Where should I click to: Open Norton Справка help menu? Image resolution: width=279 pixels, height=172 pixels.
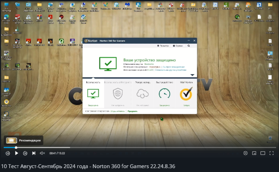178,46
